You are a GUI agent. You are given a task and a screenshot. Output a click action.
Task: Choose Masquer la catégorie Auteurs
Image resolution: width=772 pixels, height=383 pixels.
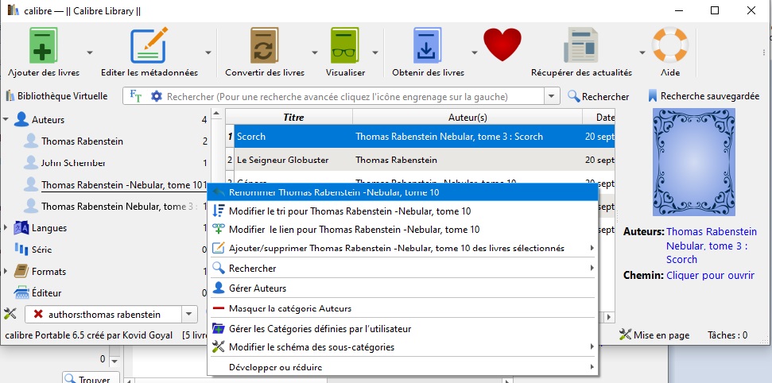402,308
